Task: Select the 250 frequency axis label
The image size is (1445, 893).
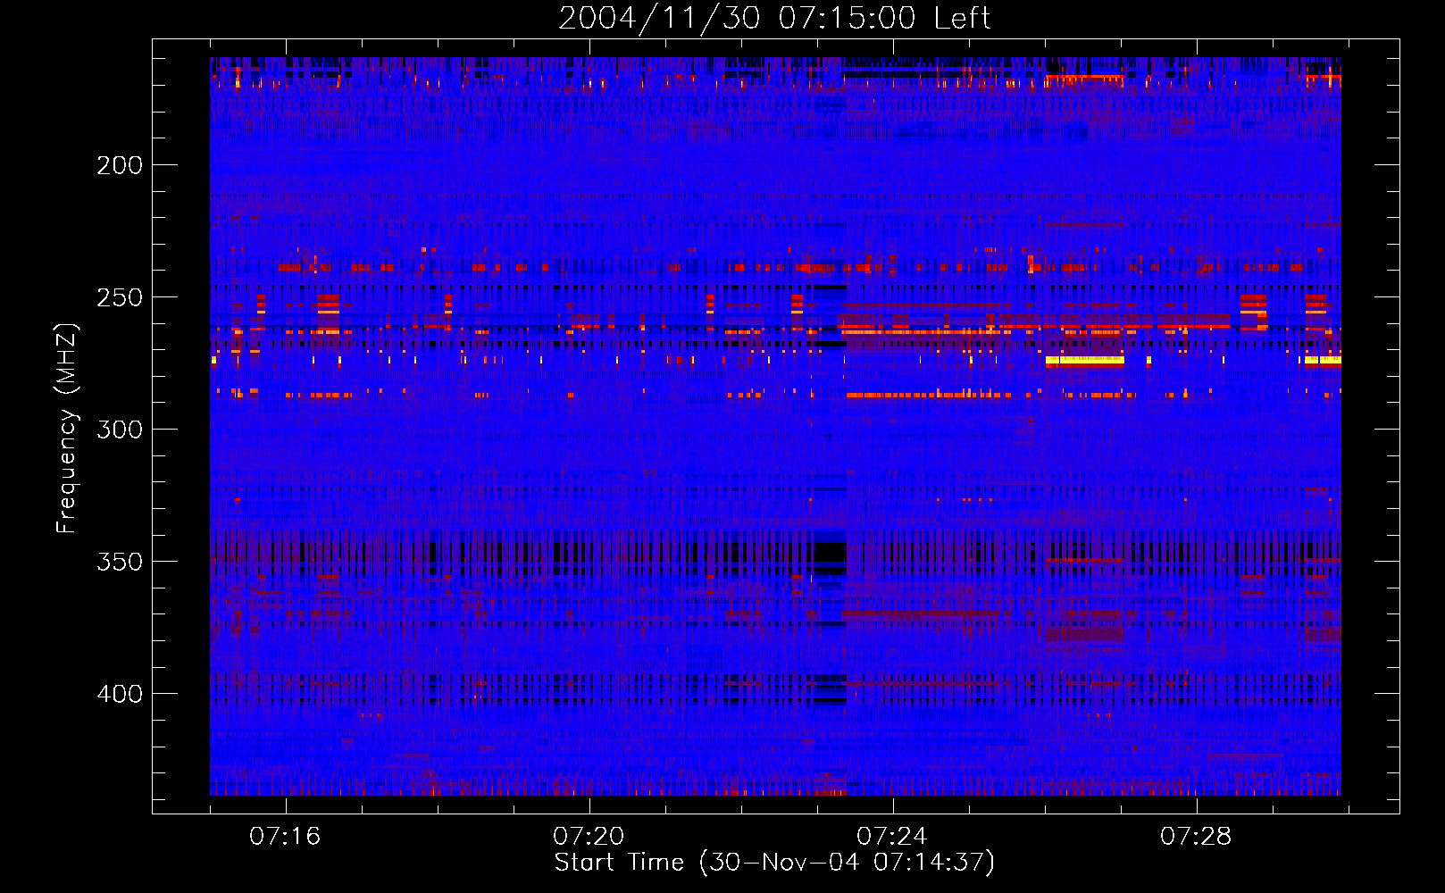Action: click(x=120, y=297)
